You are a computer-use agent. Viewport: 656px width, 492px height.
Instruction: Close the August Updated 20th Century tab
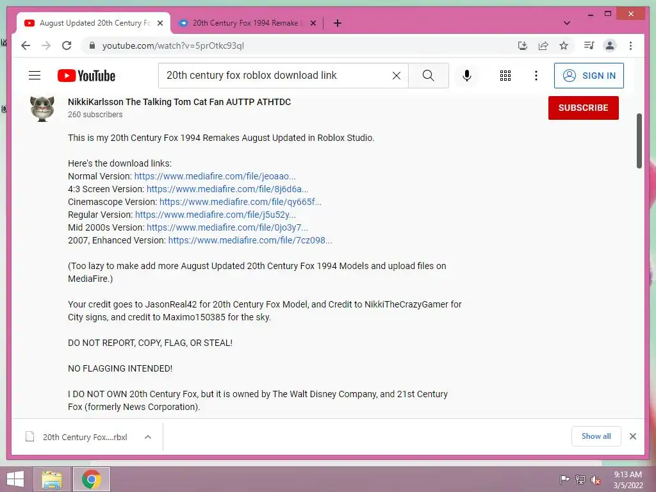coord(160,23)
